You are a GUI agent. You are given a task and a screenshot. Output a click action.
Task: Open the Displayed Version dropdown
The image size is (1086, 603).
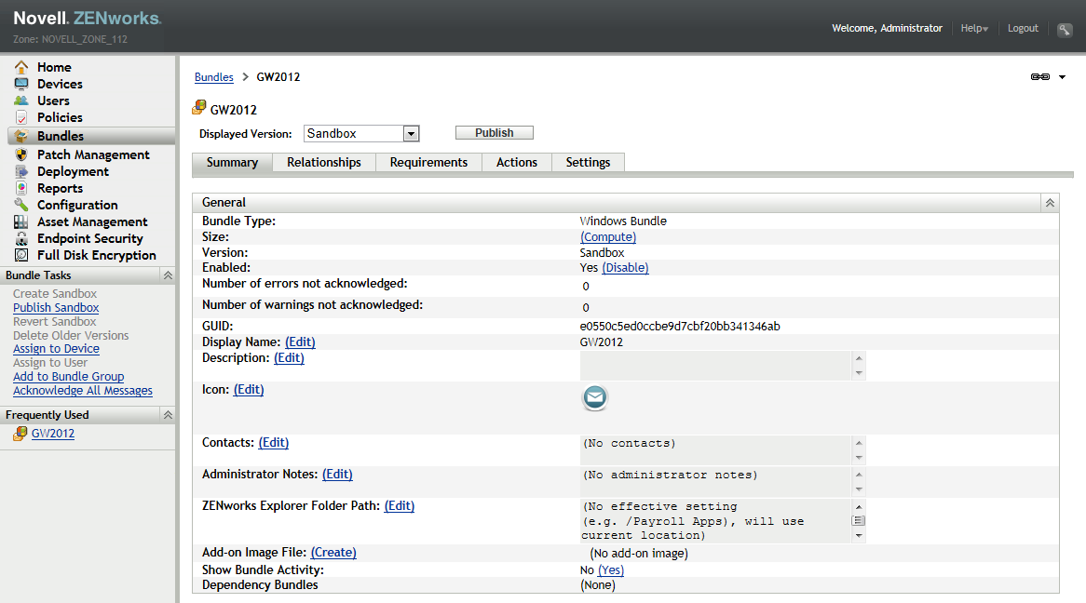[411, 133]
